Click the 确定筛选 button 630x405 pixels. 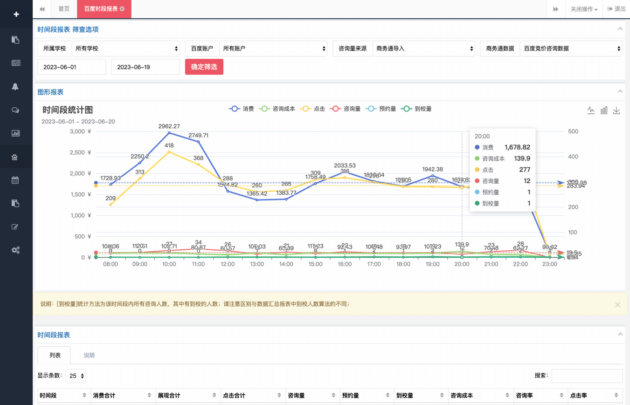[204, 67]
